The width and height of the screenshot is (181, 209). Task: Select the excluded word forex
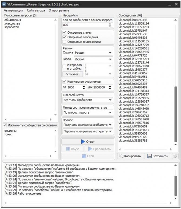tap(8, 134)
